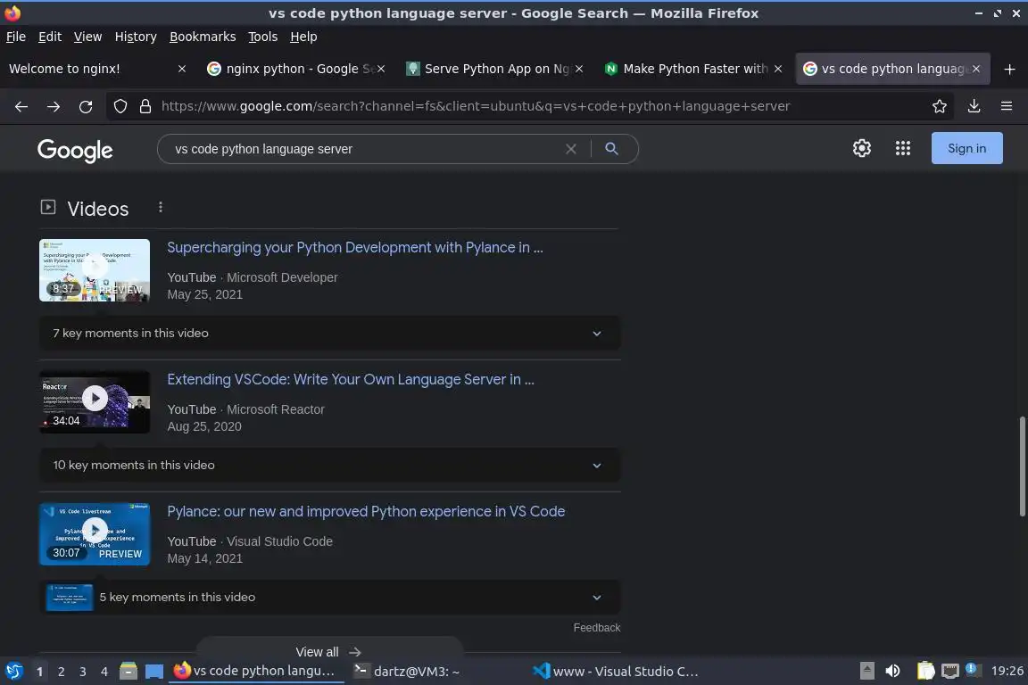Close the Make Python Faster tab
The image size is (1028, 685).
pyautogui.click(x=778, y=69)
